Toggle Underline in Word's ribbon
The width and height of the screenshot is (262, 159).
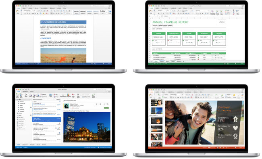pos(30,13)
